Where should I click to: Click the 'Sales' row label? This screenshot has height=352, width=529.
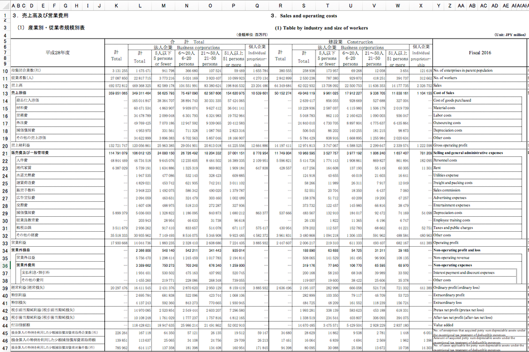pyautogui.click(x=437, y=85)
